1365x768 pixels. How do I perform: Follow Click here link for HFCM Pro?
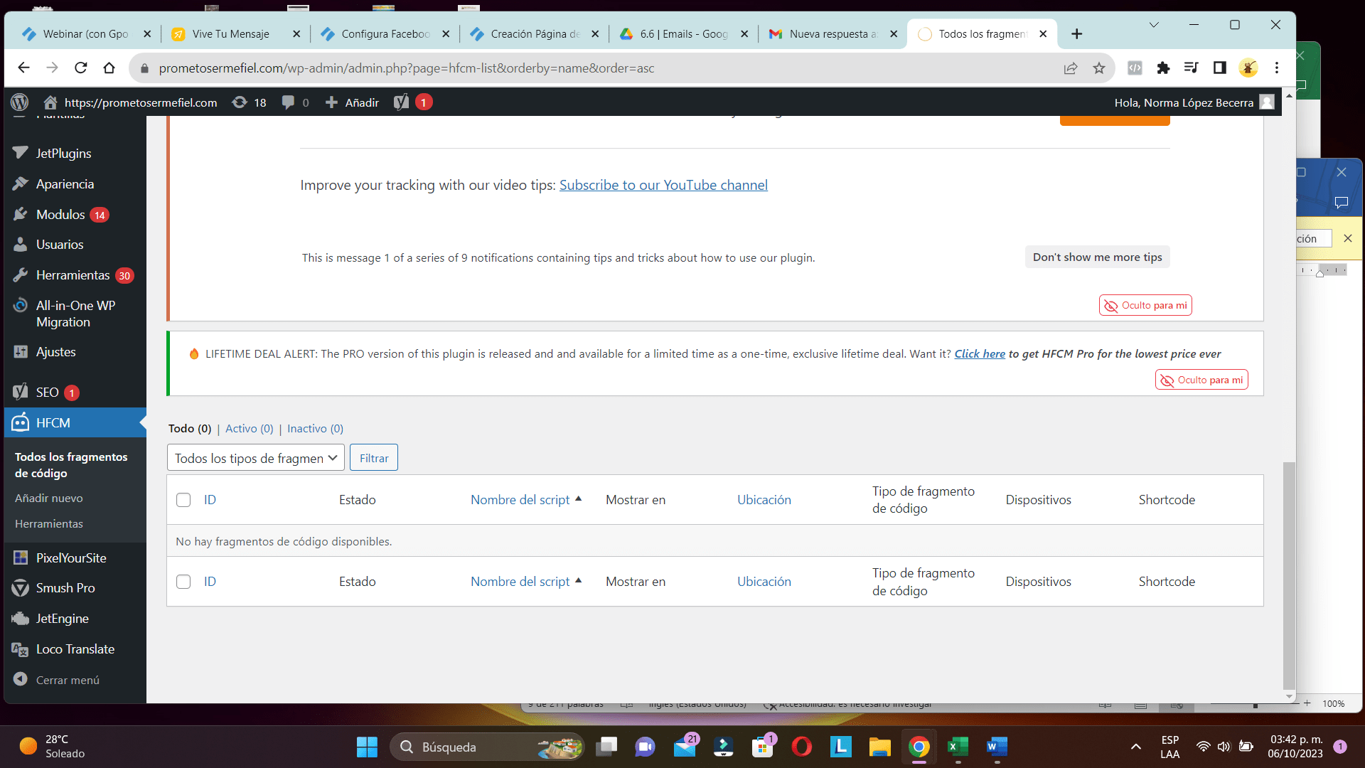pyautogui.click(x=980, y=353)
